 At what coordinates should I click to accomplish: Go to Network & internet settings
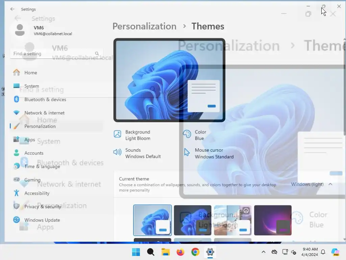(x=56, y=113)
